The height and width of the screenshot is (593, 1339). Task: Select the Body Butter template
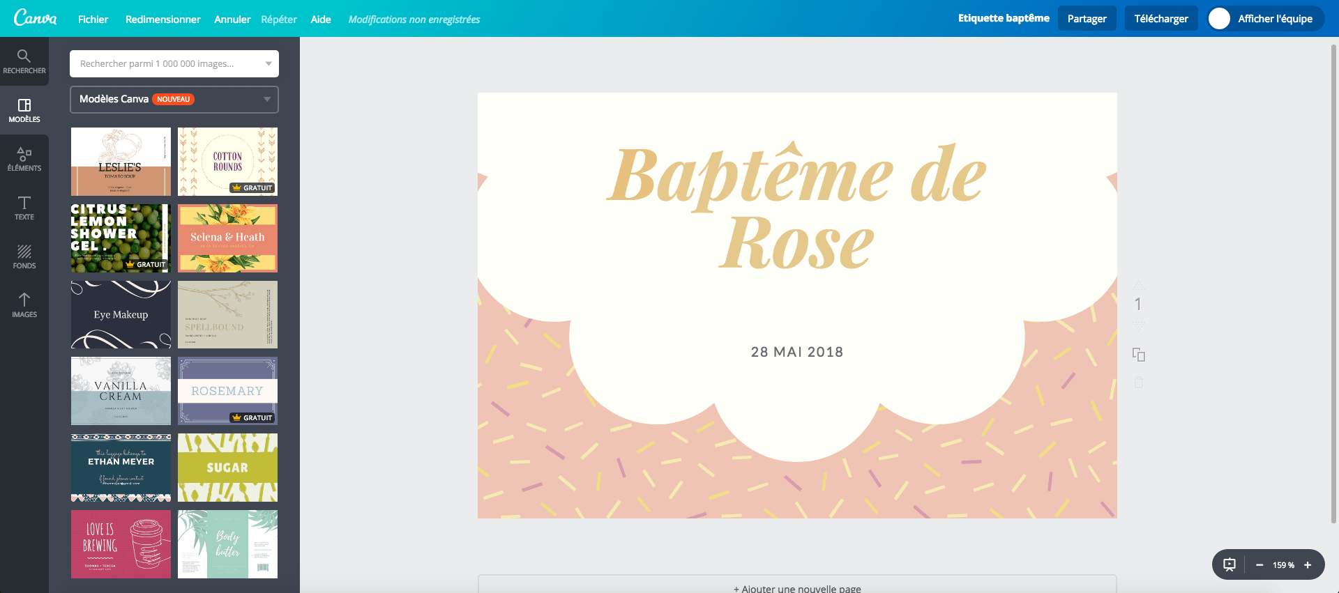click(x=227, y=544)
